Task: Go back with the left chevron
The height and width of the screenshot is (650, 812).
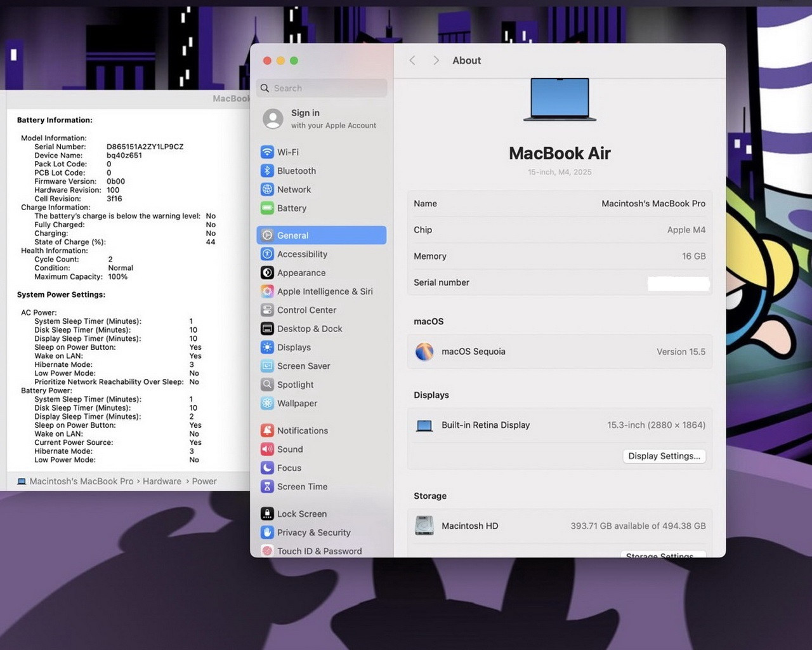Action: coord(412,60)
